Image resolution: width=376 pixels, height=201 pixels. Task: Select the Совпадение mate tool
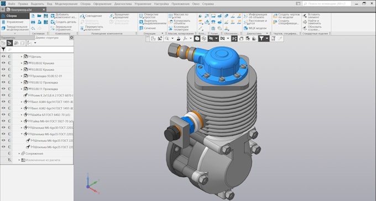[x=91, y=16]
